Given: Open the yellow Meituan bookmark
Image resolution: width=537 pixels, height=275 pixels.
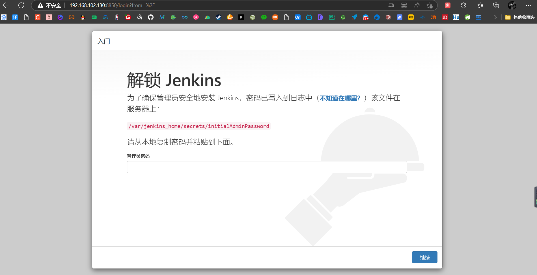Looking at the screenshot, I should [411, 17].
